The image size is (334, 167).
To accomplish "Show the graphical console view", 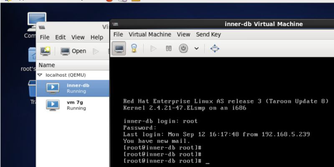I will (x=119, y=48).
